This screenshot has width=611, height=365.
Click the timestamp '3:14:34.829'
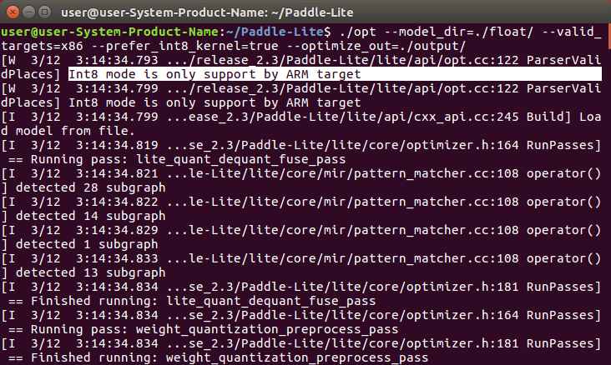click(118, 230)
